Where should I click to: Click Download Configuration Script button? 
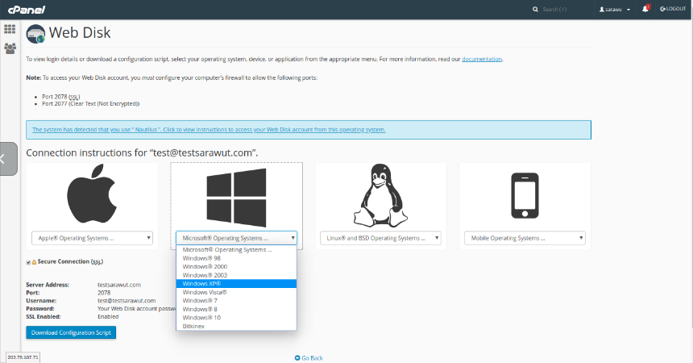tap(71, 332)
